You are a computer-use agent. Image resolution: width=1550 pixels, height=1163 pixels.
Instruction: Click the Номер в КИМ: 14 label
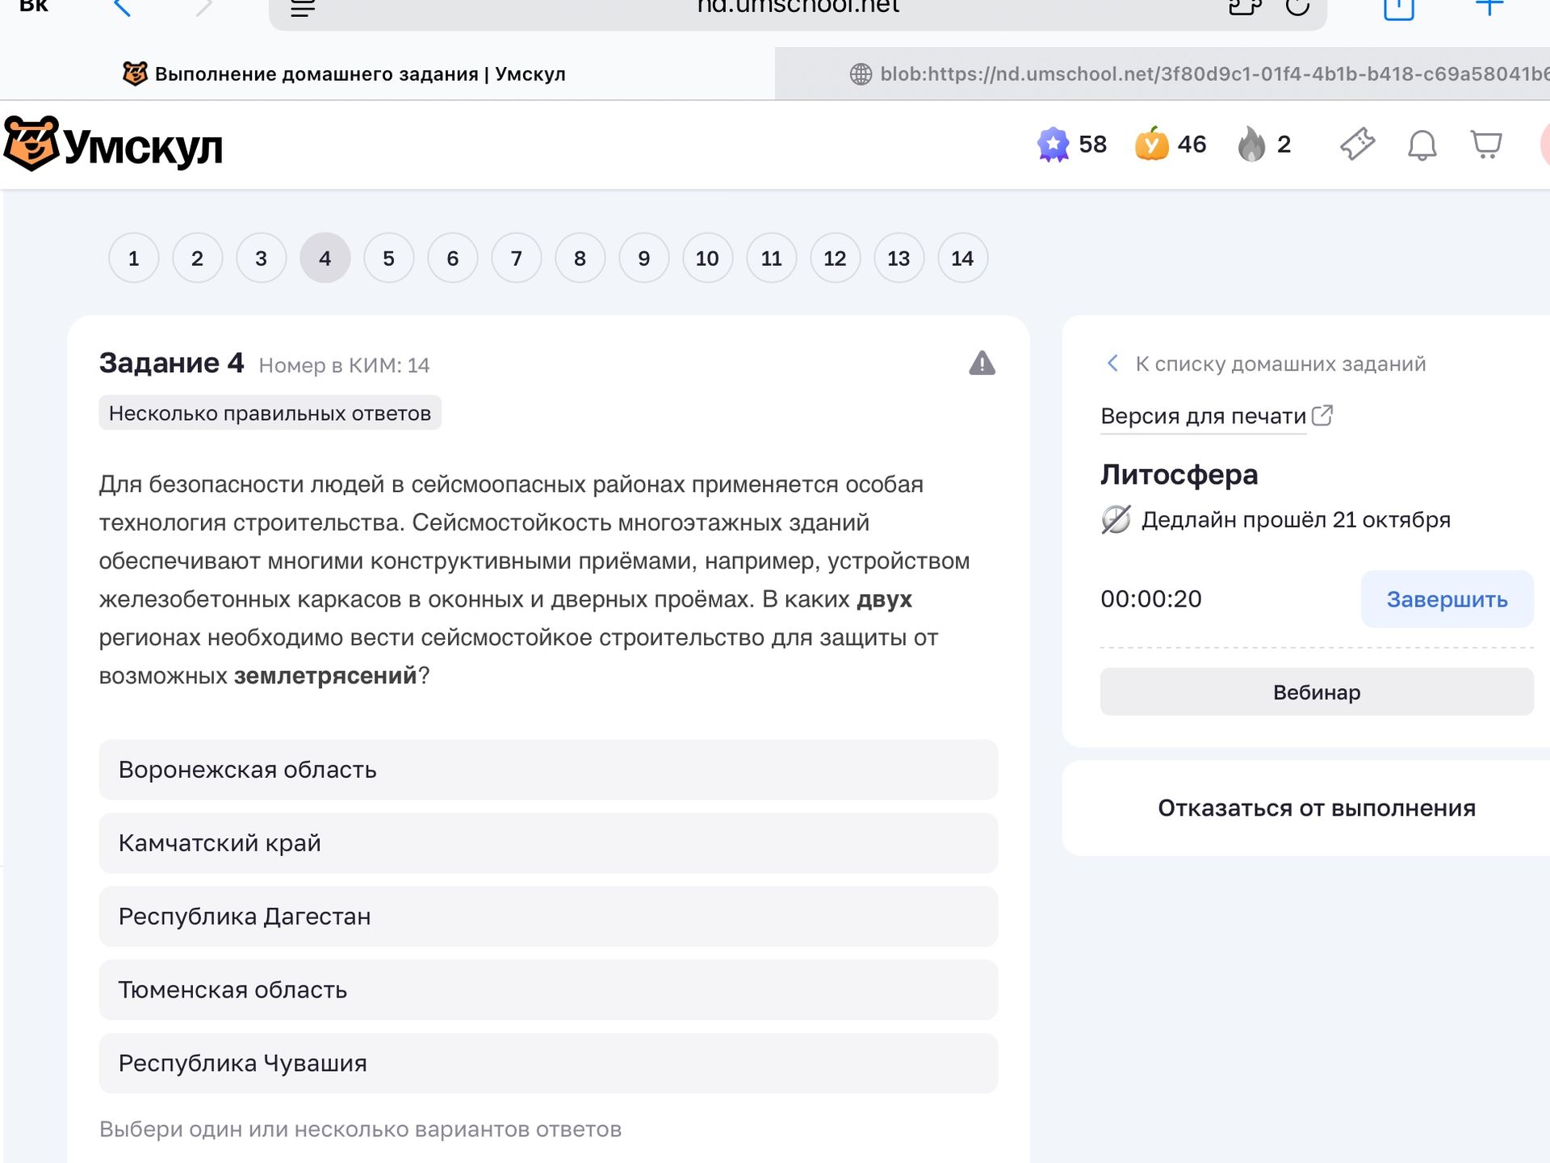pos(344,366)
